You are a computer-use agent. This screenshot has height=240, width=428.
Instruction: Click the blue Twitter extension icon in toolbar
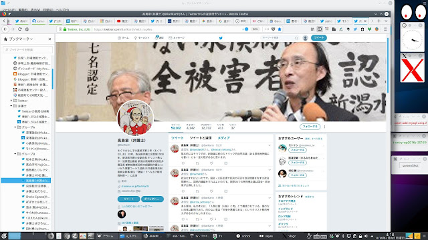pos(355,29)
